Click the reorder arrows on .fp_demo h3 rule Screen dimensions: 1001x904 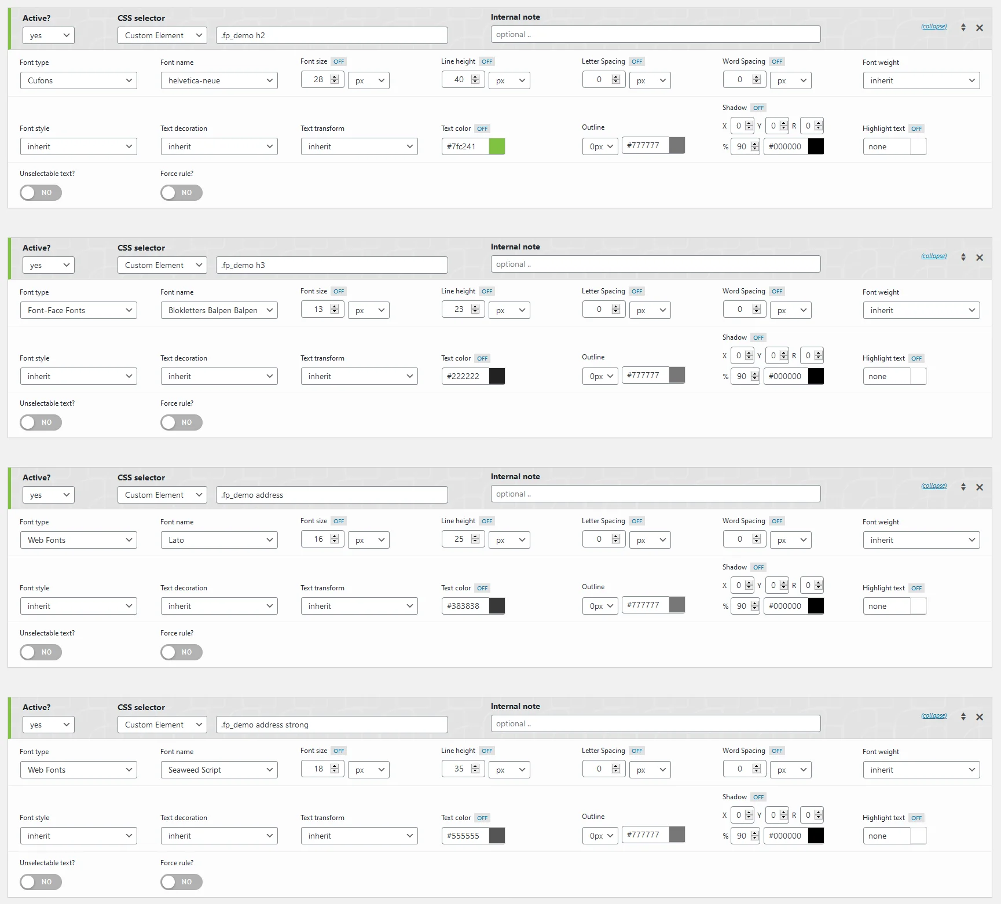point(963,257)
